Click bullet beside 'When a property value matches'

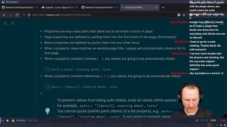[41, 48]
